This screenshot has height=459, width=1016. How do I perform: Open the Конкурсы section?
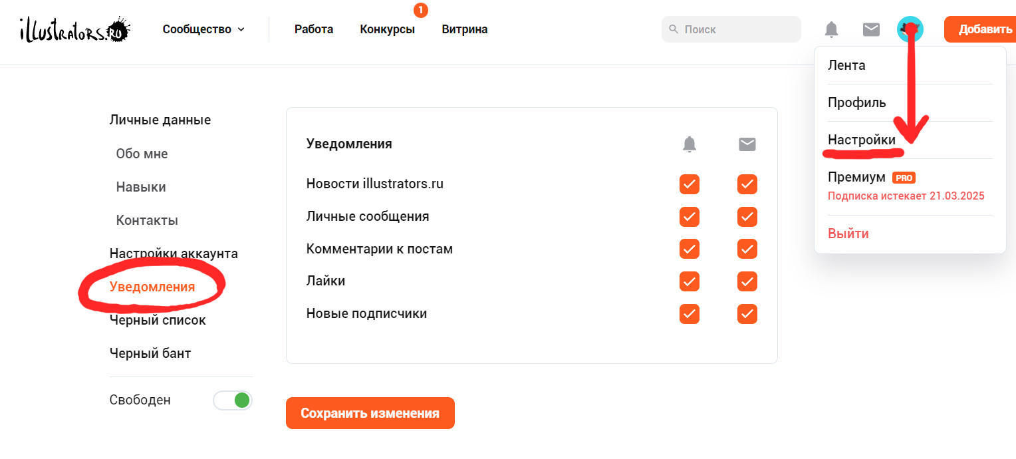(x=388, y=29)
